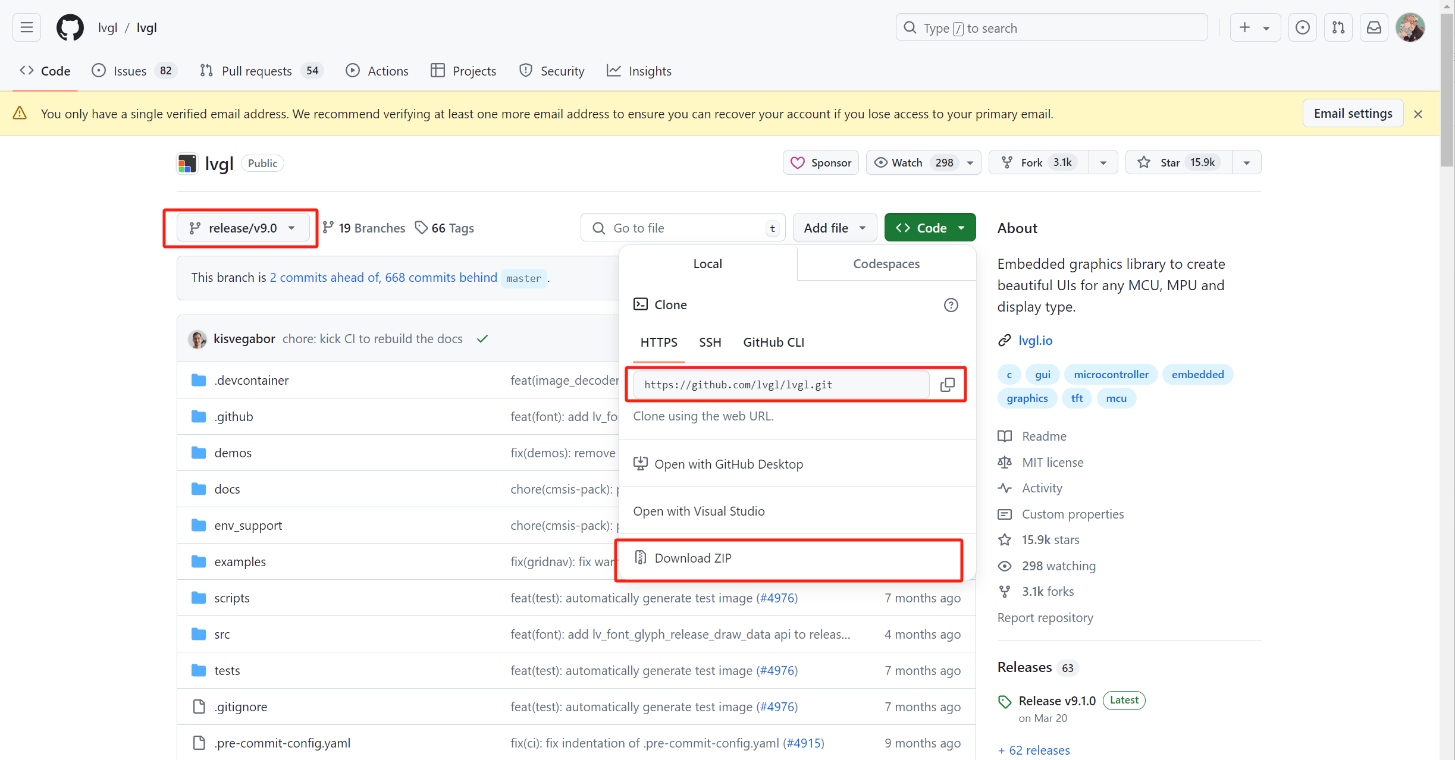This screenshot has height=760, width=1455.
Task: Select the Local tab in clone panel
Action: [x=708, y=263]
